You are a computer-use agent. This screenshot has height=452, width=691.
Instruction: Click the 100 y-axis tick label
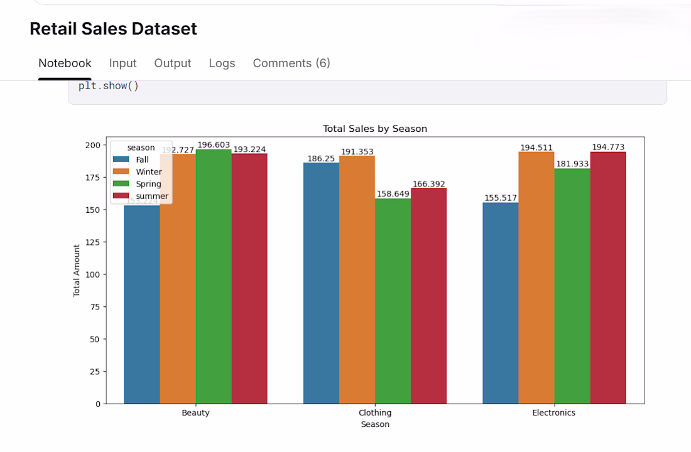93,274
